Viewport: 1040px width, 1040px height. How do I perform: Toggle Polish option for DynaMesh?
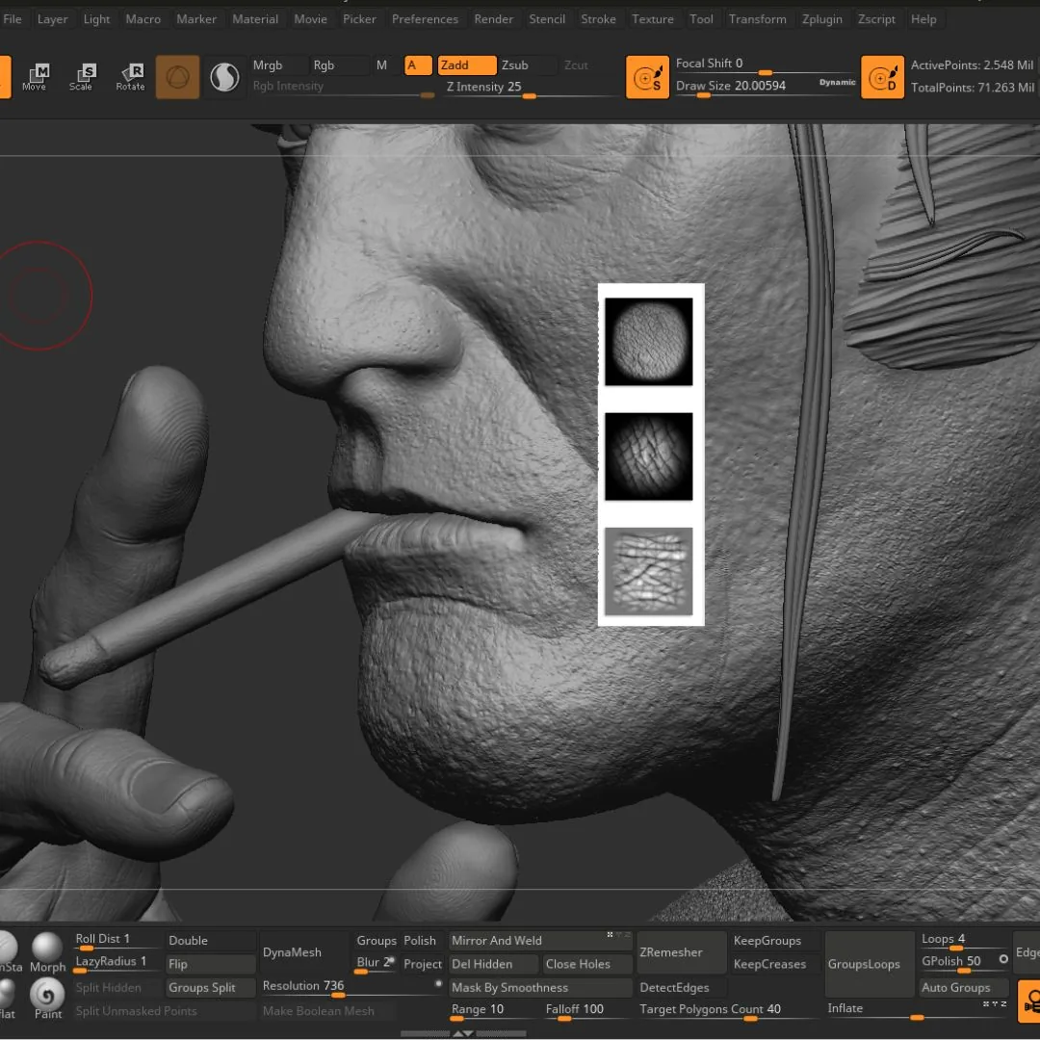click(420, 941)
